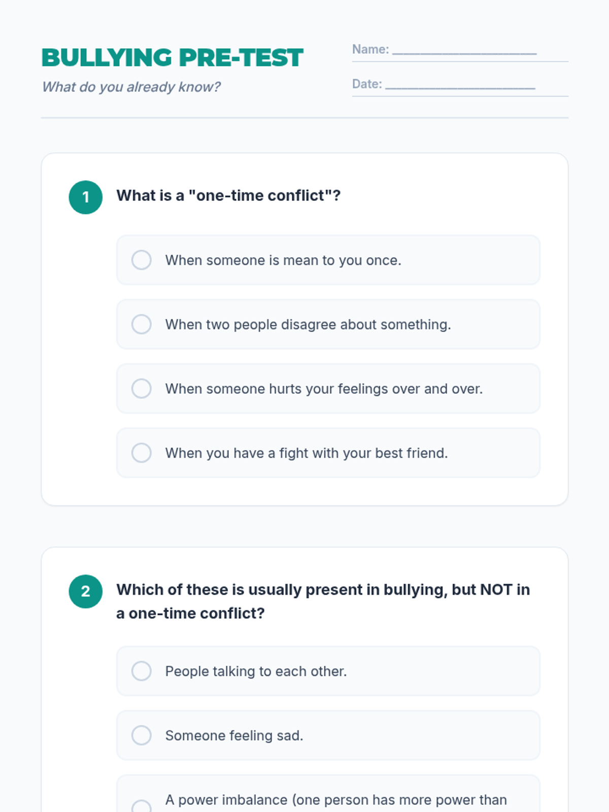609x812 pixels.
Task: Click the question 2 number badge
Action: click(86, 591)
